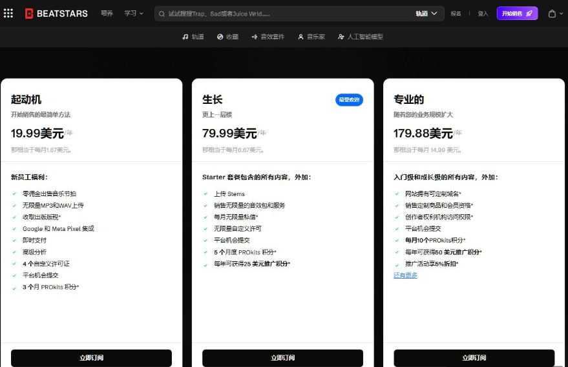Expand the 学习 dropdown menu
This screenshot has height=367, width=568.
point(134,14)
